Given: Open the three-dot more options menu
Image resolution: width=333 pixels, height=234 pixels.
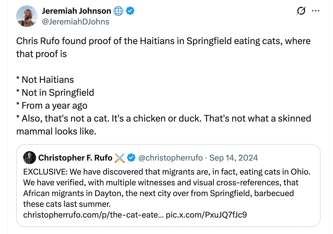Looking at the screenshot, I should (315, 11).
